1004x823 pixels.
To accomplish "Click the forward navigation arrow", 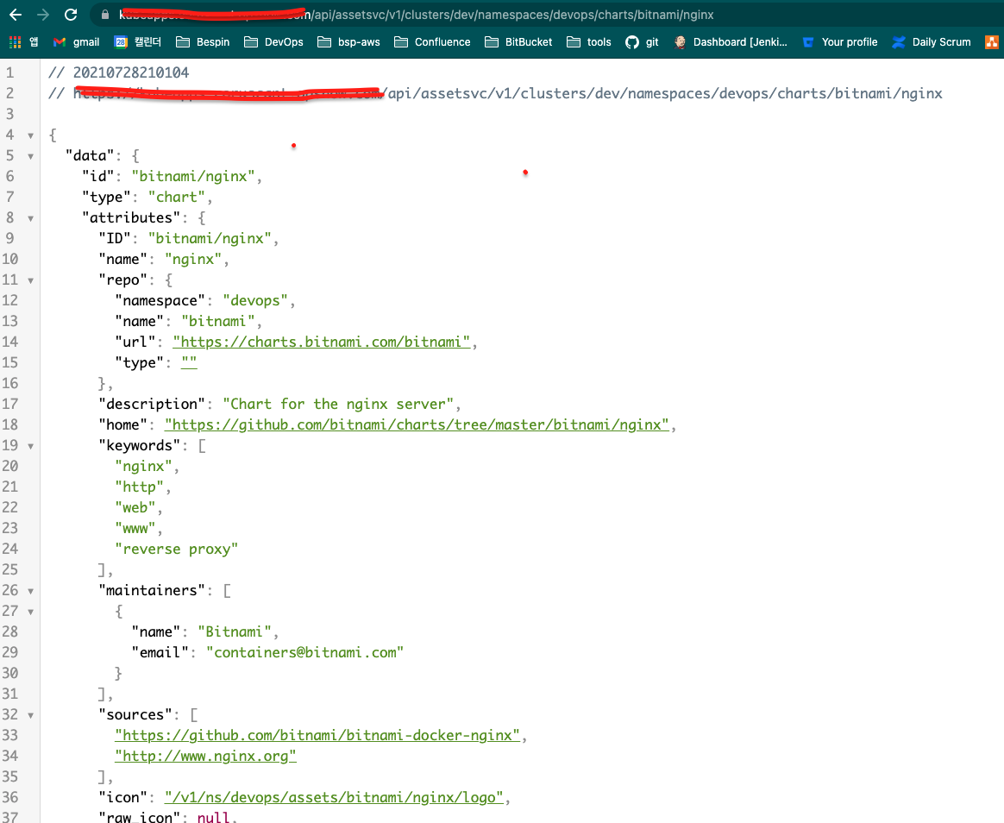I will (45, 14).
